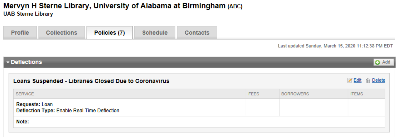Click the BORROWERS column header

[295, 94]
